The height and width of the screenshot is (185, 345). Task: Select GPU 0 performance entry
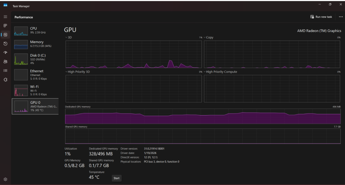click(x=35, y=106)
